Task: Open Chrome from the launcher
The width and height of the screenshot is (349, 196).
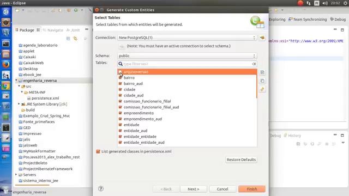Action: (x=6, y=85)
